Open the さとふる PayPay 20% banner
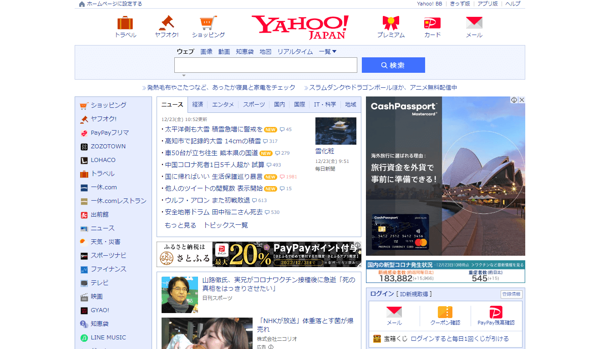The width and height of the screenshot is (614, 349). 259,254
